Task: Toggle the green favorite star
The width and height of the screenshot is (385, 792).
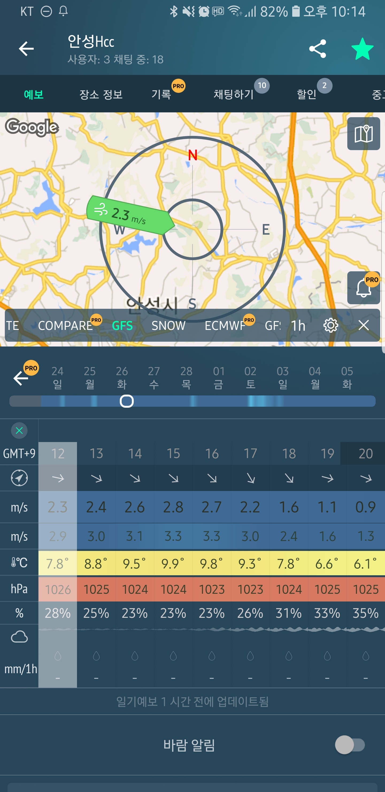Action: coord(362,49)
